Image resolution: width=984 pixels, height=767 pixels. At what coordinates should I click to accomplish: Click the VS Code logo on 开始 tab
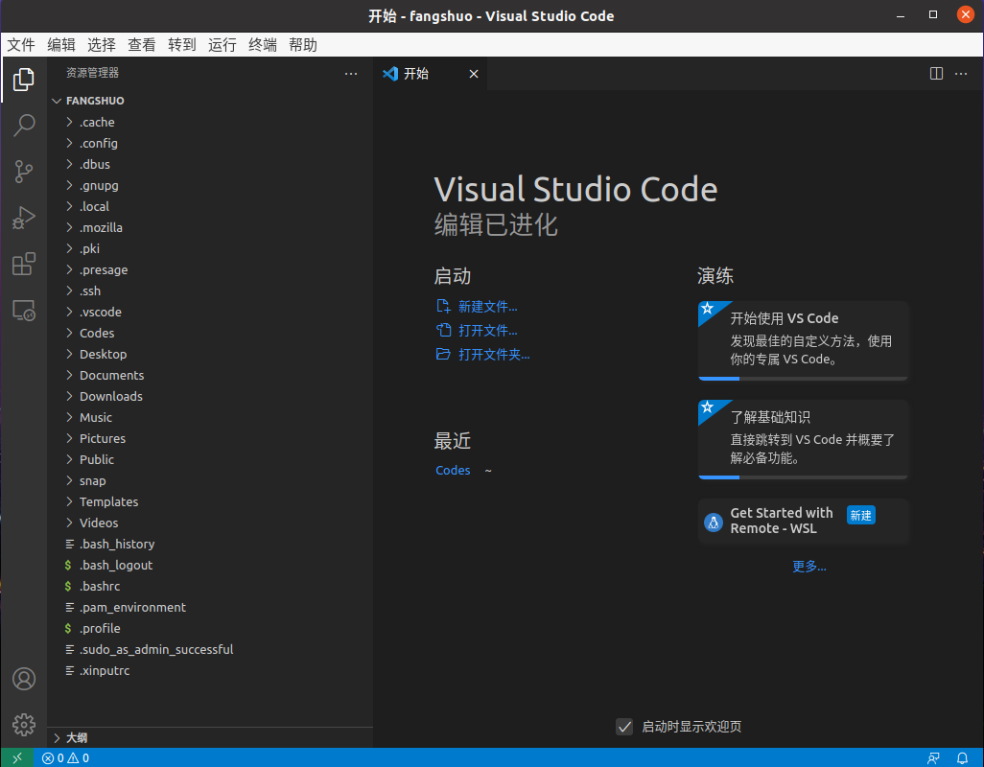(x=390, y=74)
